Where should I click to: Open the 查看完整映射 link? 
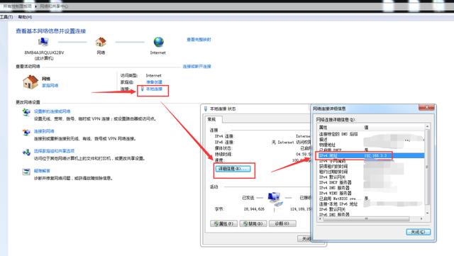199,40
